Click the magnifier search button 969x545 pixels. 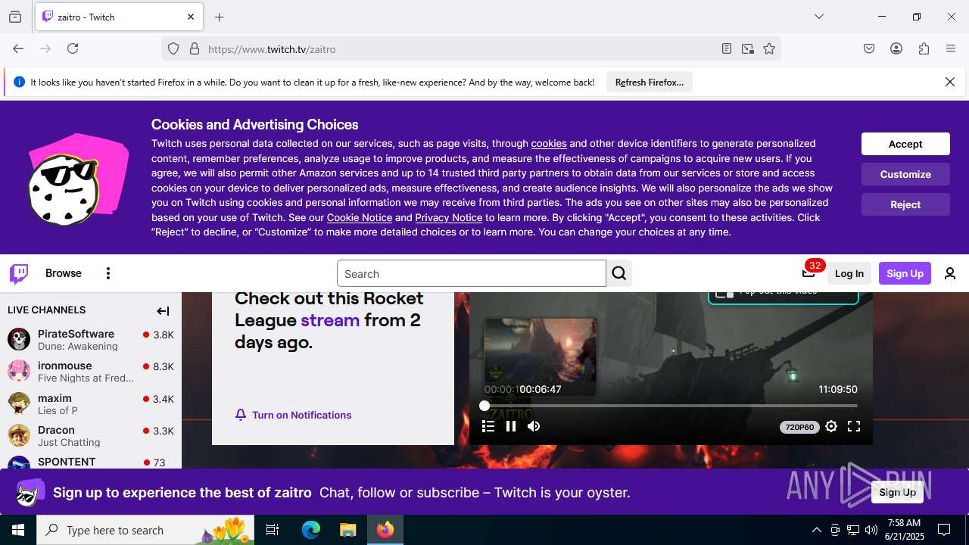point(619,273)
